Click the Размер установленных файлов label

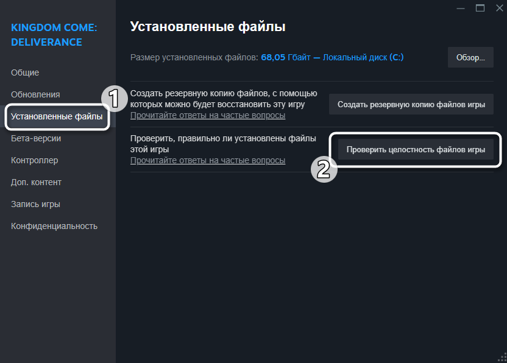coord(194,57)
